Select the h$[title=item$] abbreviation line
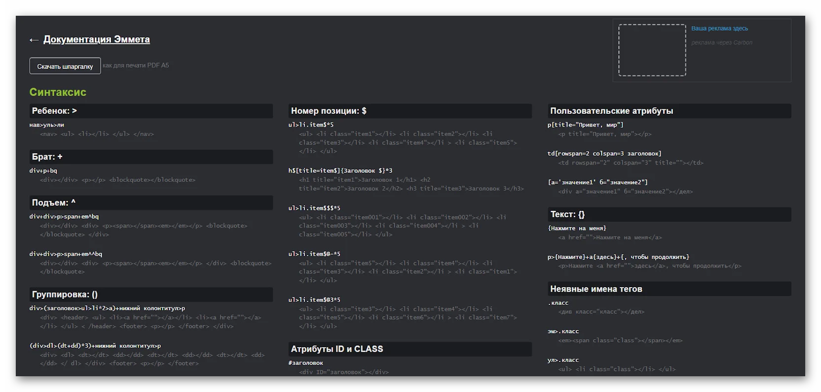The image size is (821, 392). (340, 171)
